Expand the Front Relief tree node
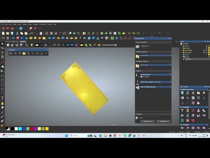210x158 pixels. (182, 50)
